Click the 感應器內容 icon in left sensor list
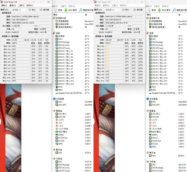 coord(55,18)
